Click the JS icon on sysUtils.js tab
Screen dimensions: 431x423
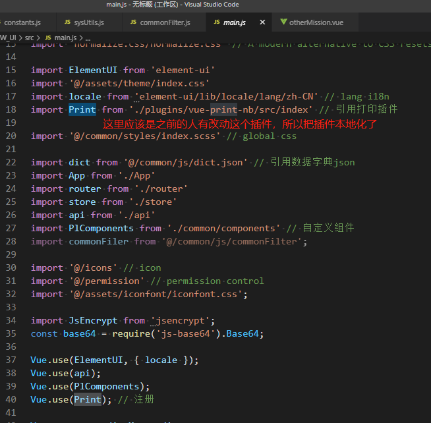(x=67, y=22)
